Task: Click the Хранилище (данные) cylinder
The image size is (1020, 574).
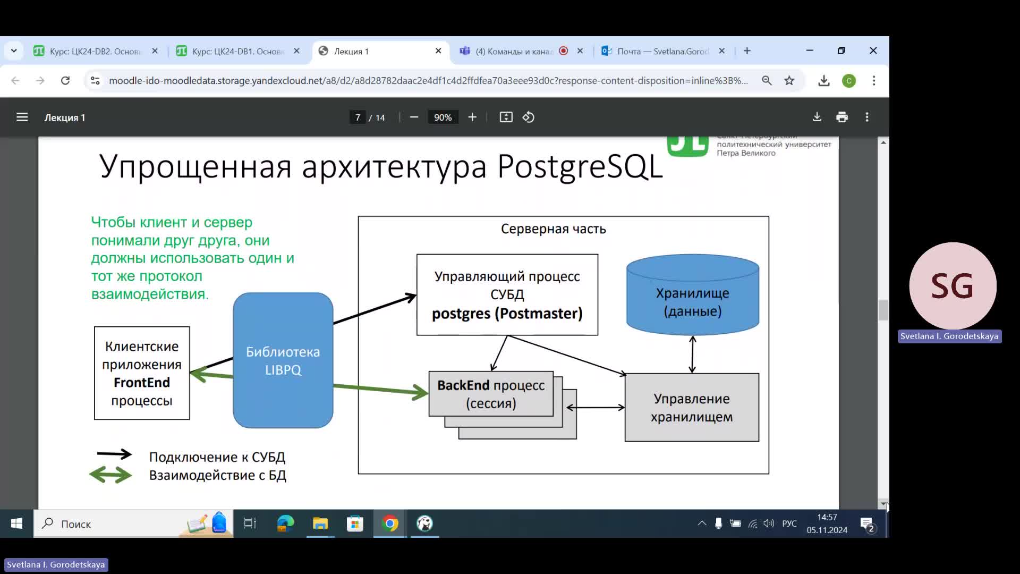Action: [693, 294]
